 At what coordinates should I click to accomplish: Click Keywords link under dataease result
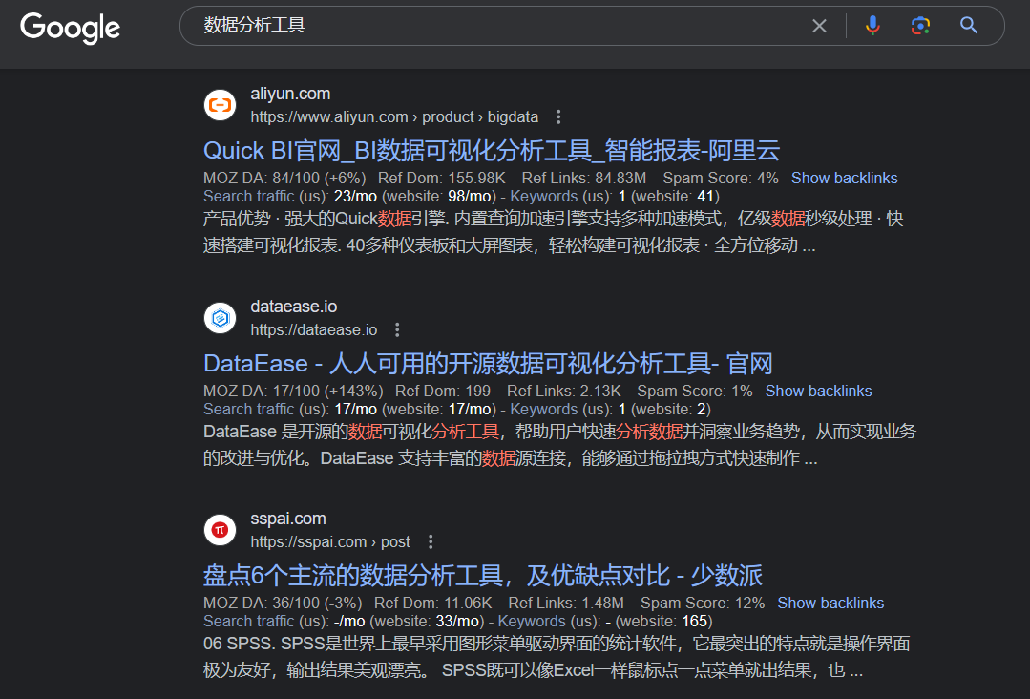coord(544,410)
